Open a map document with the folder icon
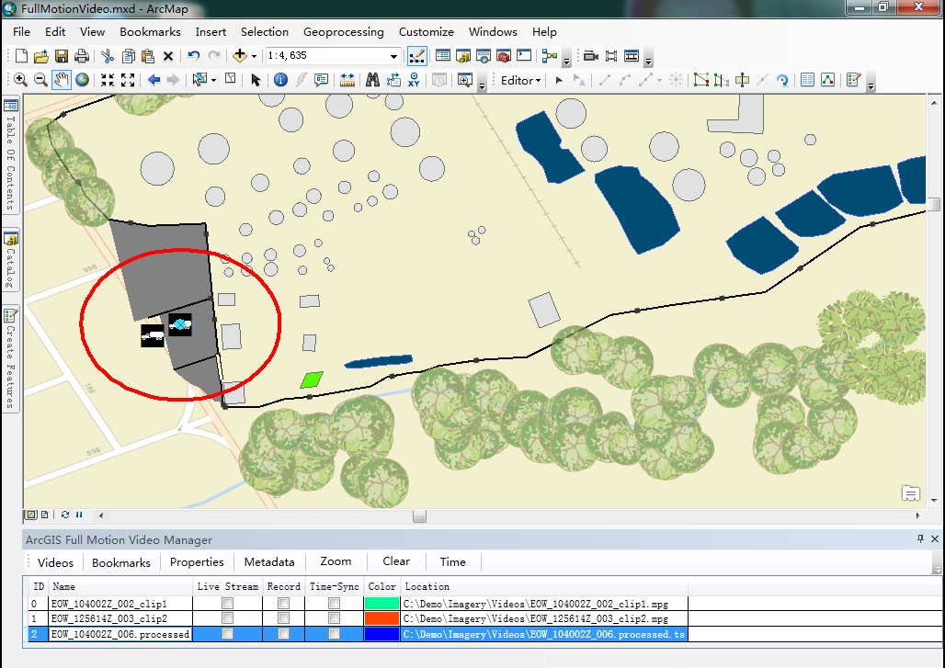Viewport: 945px width, 668px height. [x=41, y=56]
